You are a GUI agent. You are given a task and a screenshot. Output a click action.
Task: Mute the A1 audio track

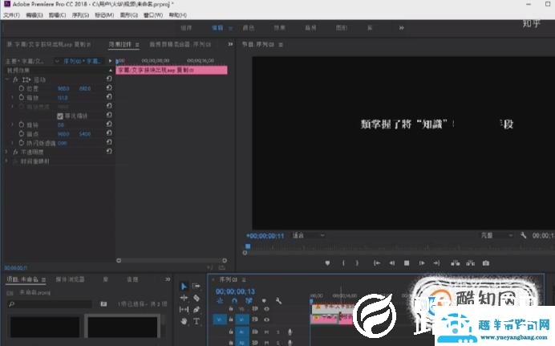(x=266, y=332)
